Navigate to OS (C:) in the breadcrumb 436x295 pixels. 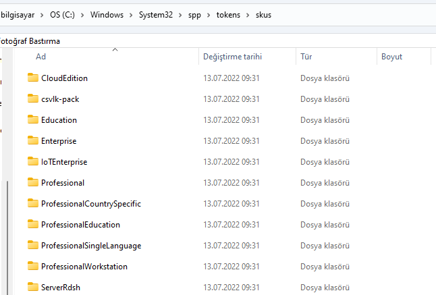coord(62,15)
